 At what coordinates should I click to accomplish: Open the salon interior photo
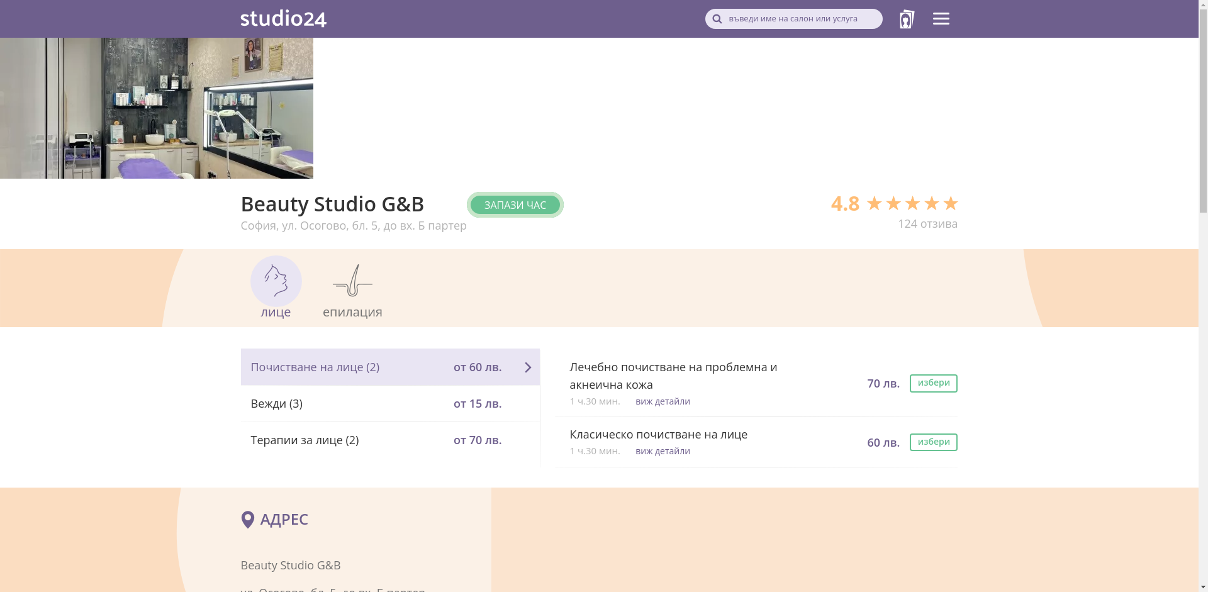(x=157, y=108)
